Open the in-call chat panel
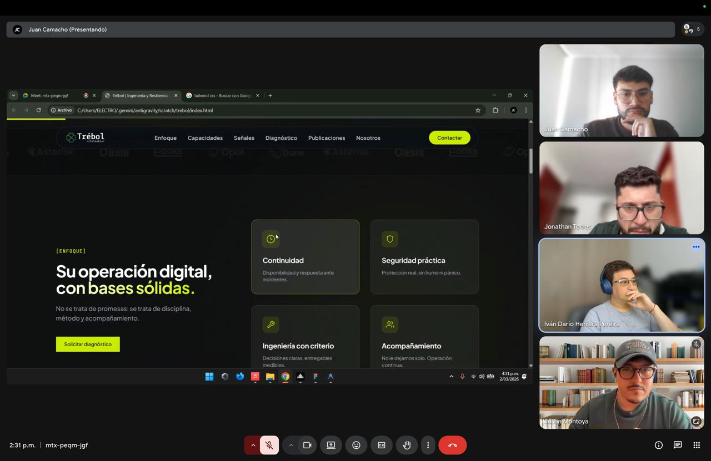The height and width of the screenshot is (461, 711). pyautogui.click(x=678, y=445)
